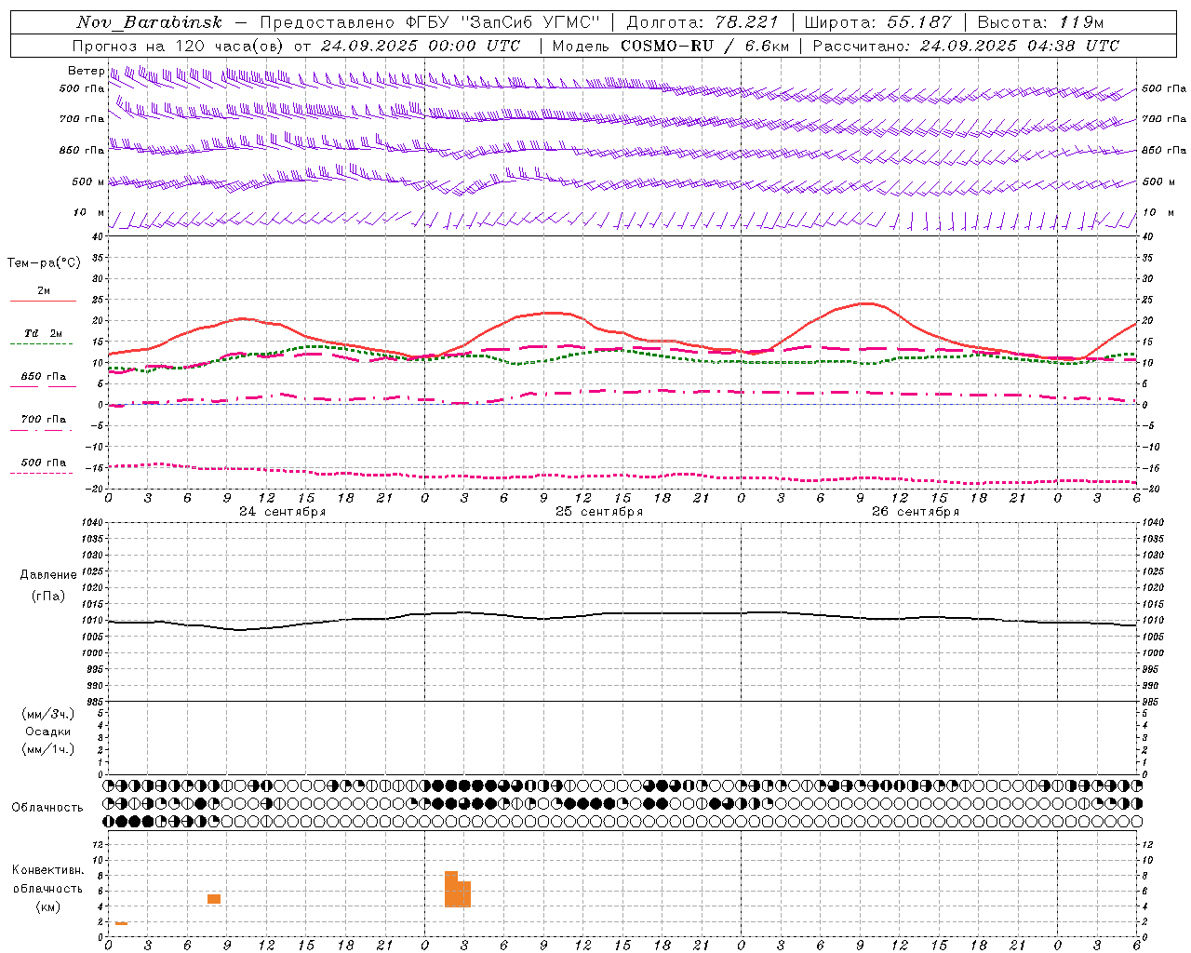This screenshot has width=1191, height=953.
Task: Click the red 2м line sample in the legend
Action: [43, 301]
